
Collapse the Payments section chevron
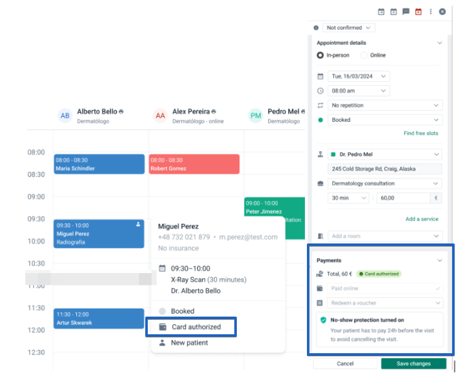[440, 260]
